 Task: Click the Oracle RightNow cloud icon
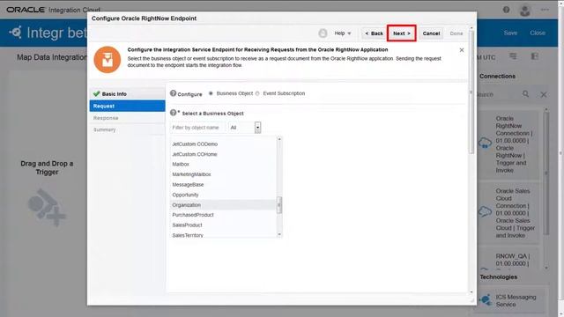point(485,143)
